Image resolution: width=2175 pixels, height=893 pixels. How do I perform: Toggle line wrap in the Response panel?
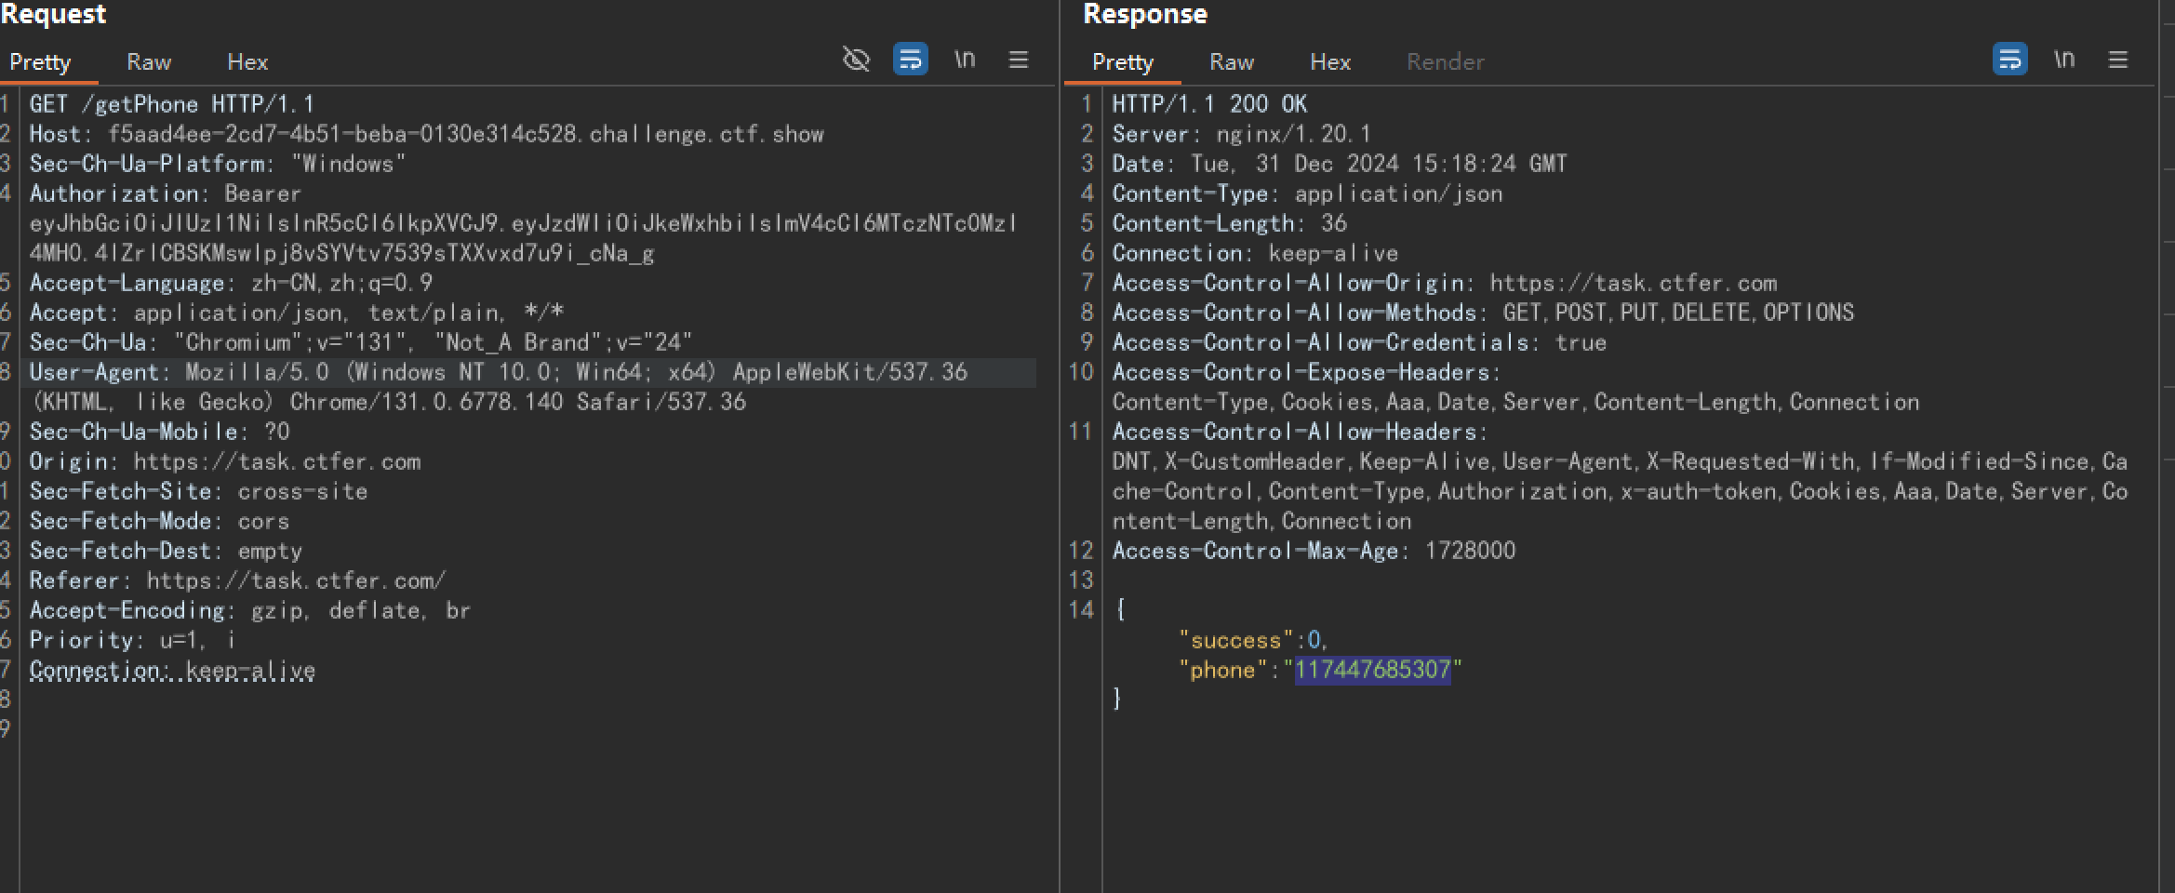coord(2009,60)
